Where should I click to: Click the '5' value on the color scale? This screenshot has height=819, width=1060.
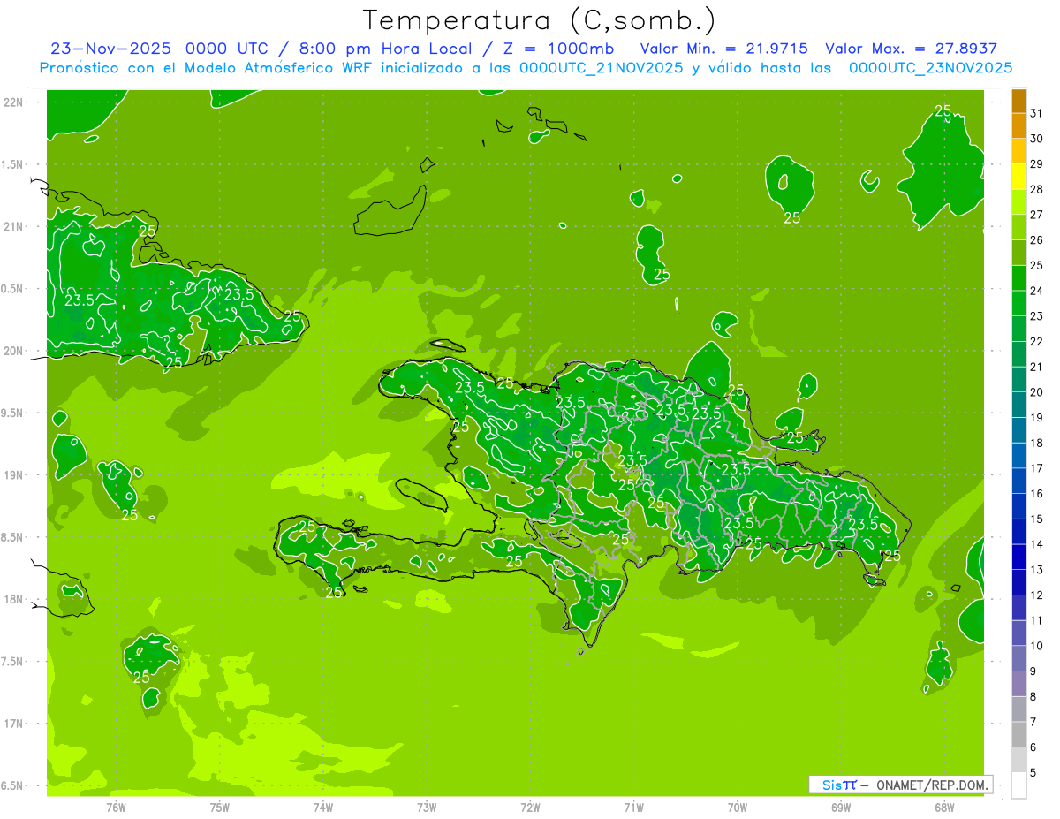coord(1033,773)
